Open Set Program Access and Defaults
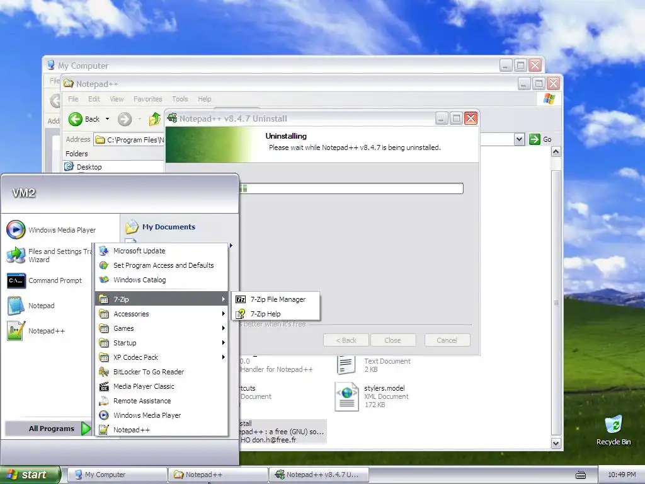The height and width of the screenshot is (484, 645). (162, 265)
